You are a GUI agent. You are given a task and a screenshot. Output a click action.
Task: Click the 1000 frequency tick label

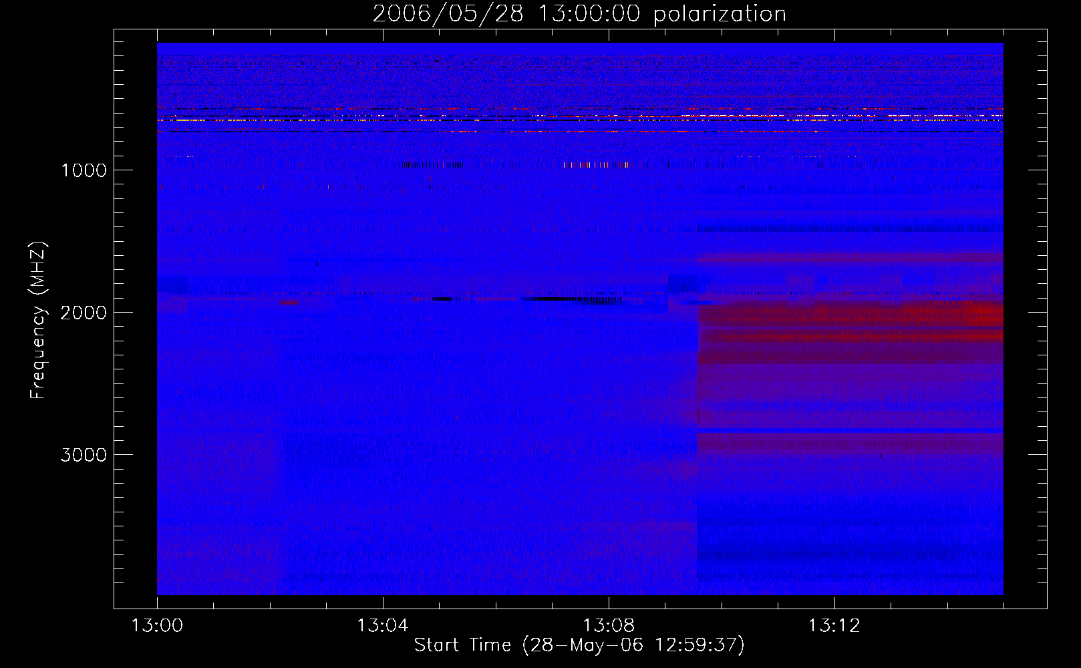(x=84, y=170)
